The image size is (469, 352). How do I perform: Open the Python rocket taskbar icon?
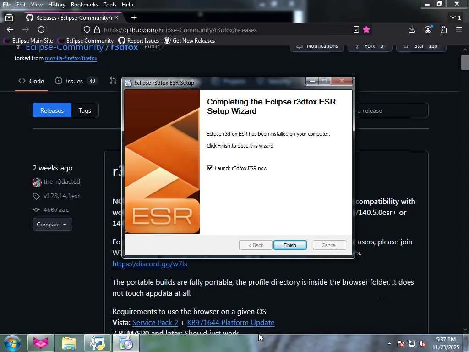tap(97, 343)
